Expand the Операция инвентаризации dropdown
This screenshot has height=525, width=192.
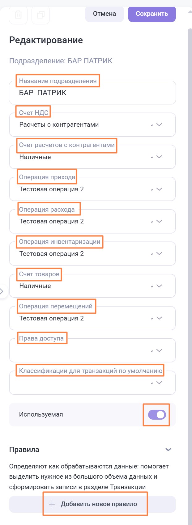tap(159, 254)
